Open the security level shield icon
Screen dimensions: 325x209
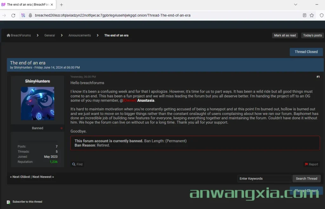pyautogui.click(x=322, y=15)
